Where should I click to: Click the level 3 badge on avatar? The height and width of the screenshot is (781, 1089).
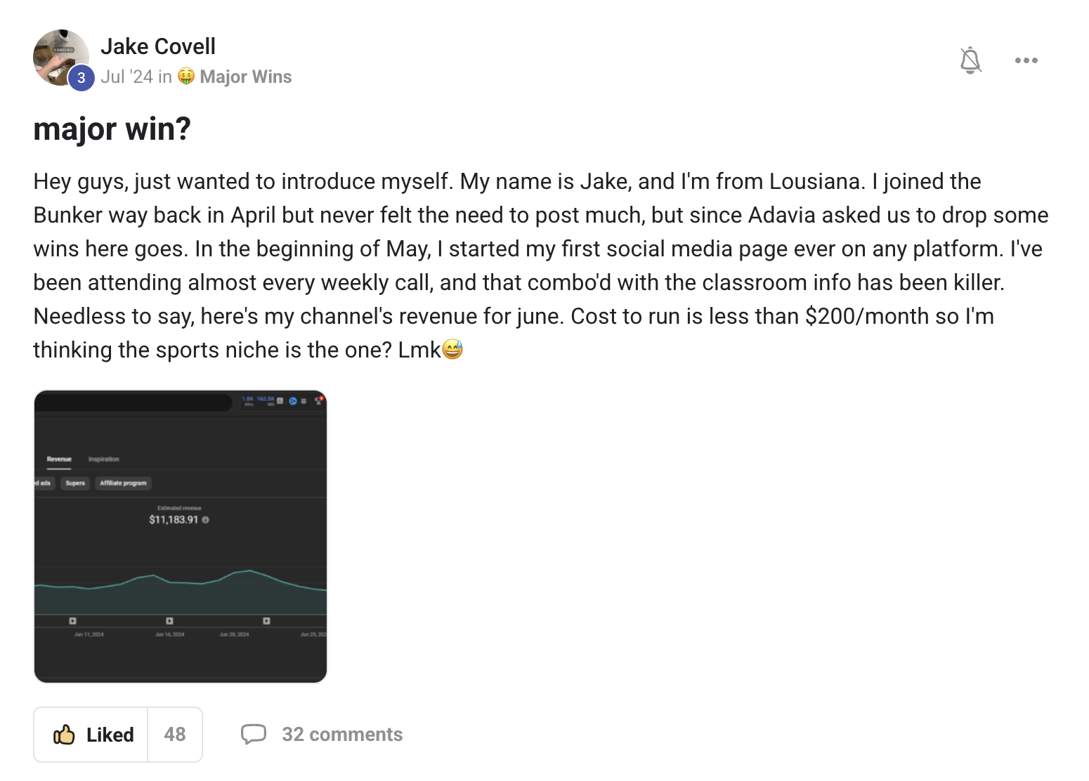(81, 78)
